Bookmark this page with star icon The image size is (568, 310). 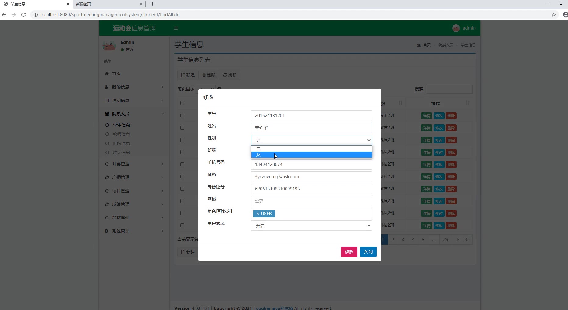pos(554,15)
